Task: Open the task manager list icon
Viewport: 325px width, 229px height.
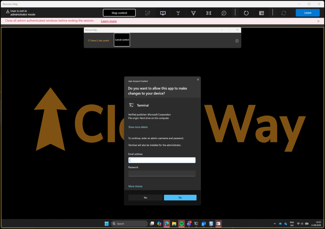Action: point(262,13)
